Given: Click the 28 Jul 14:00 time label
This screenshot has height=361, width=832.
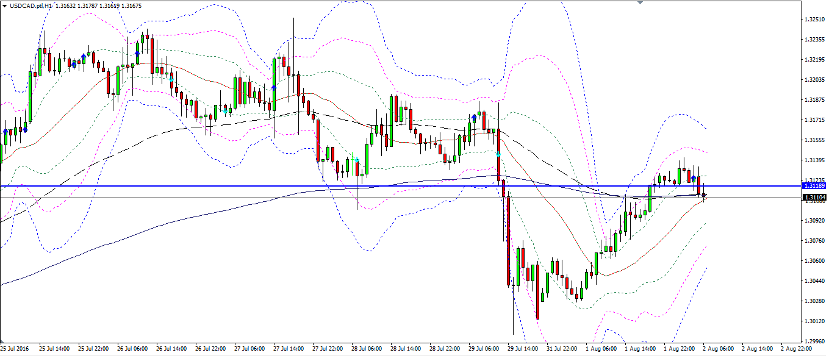Looking at the screenshot, I should point(406,349).
